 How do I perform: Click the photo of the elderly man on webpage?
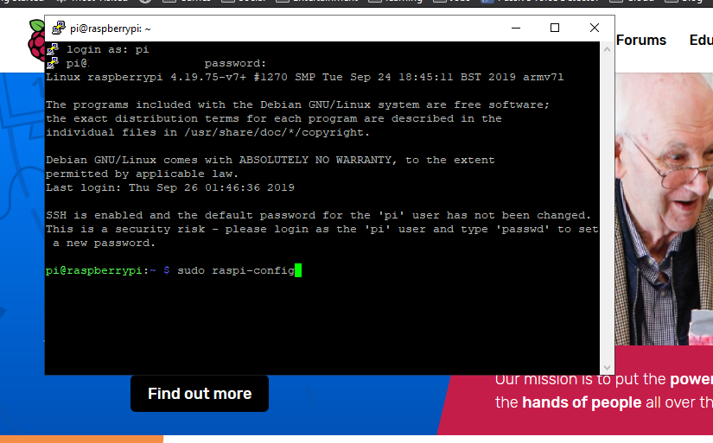point(664,209)
